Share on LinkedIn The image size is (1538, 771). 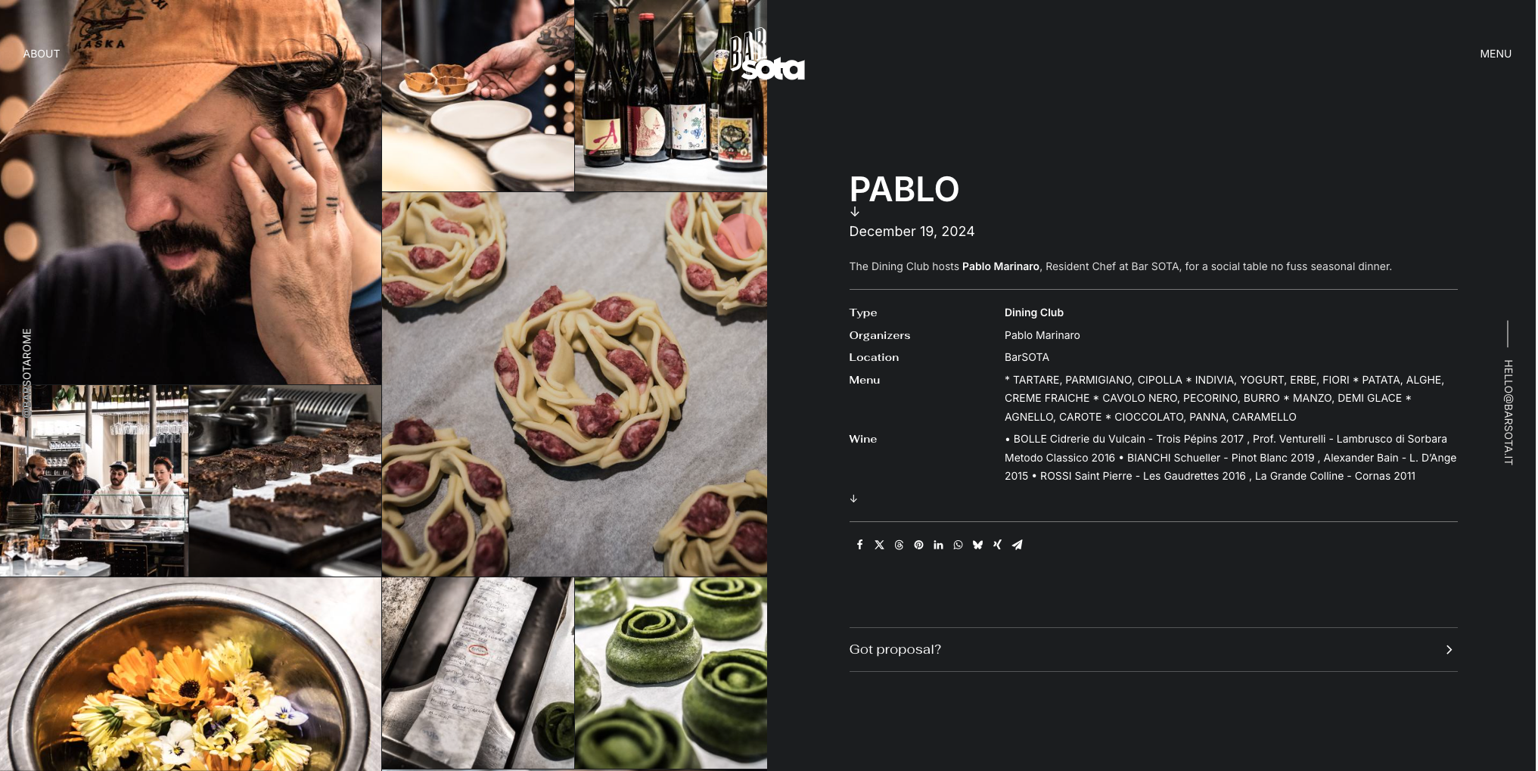(x=938, y=545)
